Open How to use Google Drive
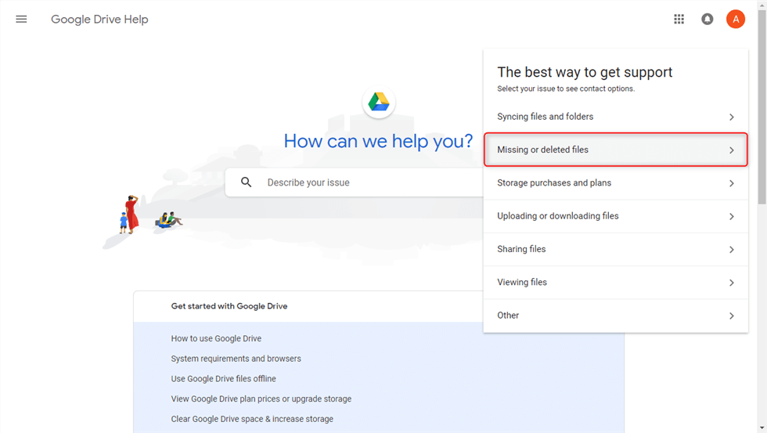The image size is (767, 433). point(216,339)
